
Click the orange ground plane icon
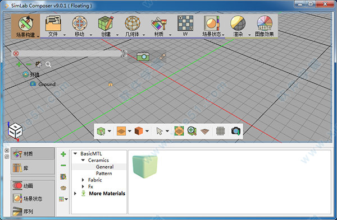(121, 131)
